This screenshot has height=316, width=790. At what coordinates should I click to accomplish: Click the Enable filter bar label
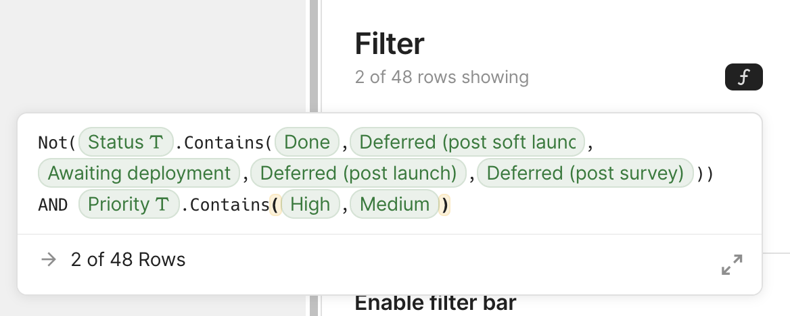(x=435, y=302)
